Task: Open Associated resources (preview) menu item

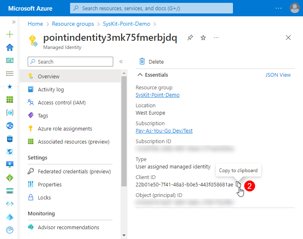Action: click(x=70, y=142)
